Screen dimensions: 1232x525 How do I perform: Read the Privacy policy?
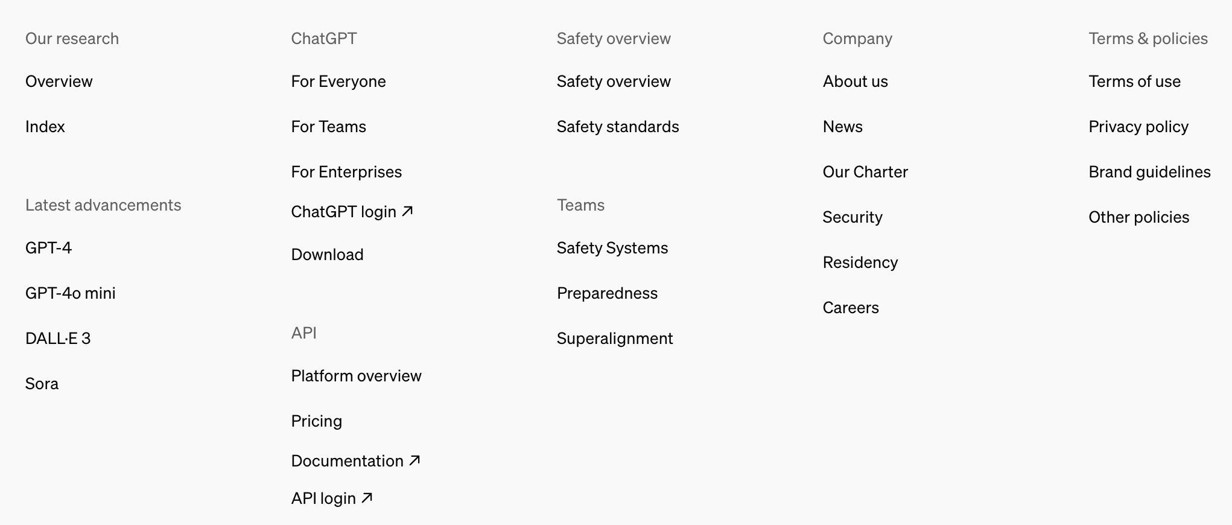[1138, 127]
